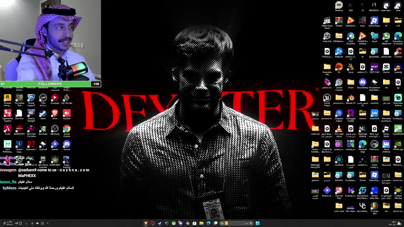The width and height of the screenshot is (404, 227).
Task: Launch Brawlhalla desktop shortcut
Action: 43,130
